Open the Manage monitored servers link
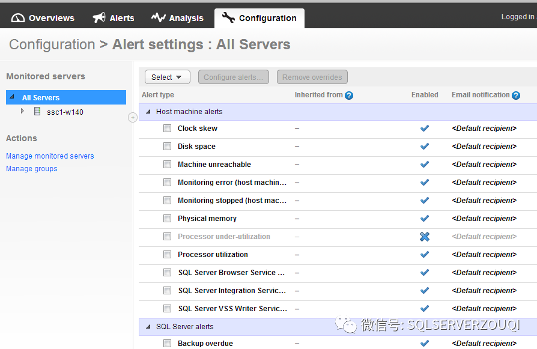Screen dimensions: 537x349 point(50,156)
